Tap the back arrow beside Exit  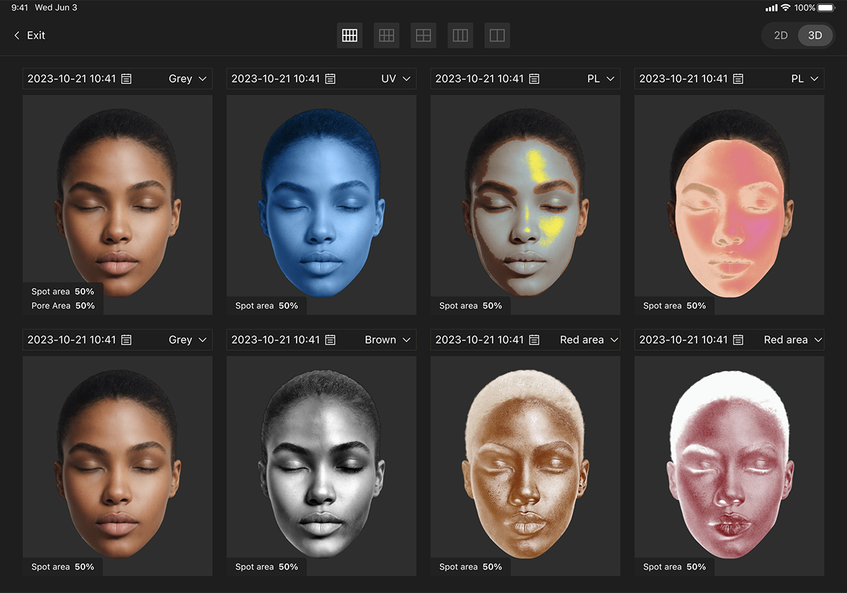pos(17,35)
